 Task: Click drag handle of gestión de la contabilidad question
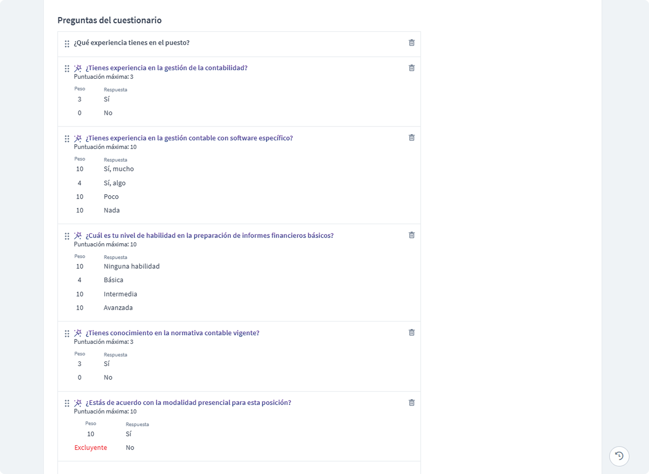click(x=67, y=69)
